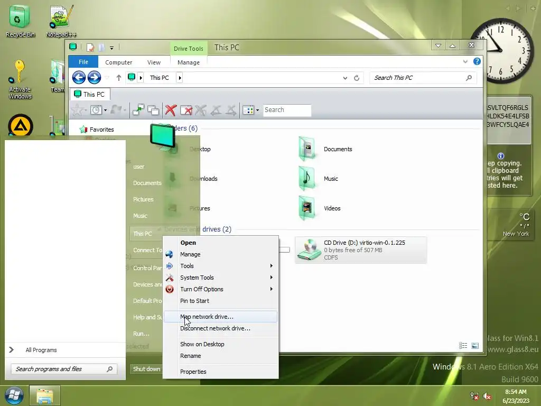The height and width of the screenshot is (406, 541).
Task: Click the Back arrow in Explorer
Action: click(x=79, y=77)
